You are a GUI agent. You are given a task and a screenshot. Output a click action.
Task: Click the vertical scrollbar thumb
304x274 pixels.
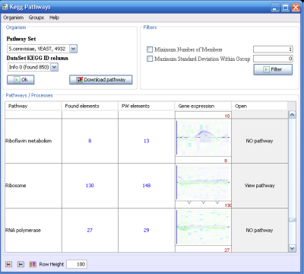pyautogui.click(x=292, y=220)
